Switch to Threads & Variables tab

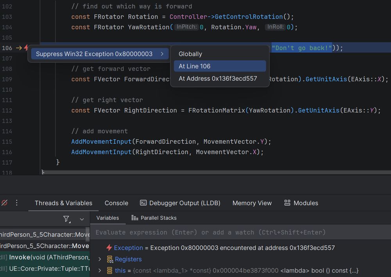click(x=63, y=203)
